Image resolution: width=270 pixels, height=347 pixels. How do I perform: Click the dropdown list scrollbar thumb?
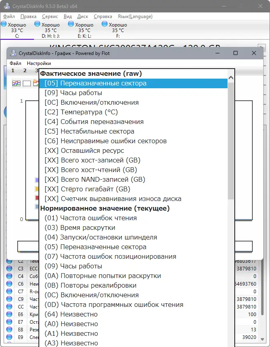click(231, 141)
